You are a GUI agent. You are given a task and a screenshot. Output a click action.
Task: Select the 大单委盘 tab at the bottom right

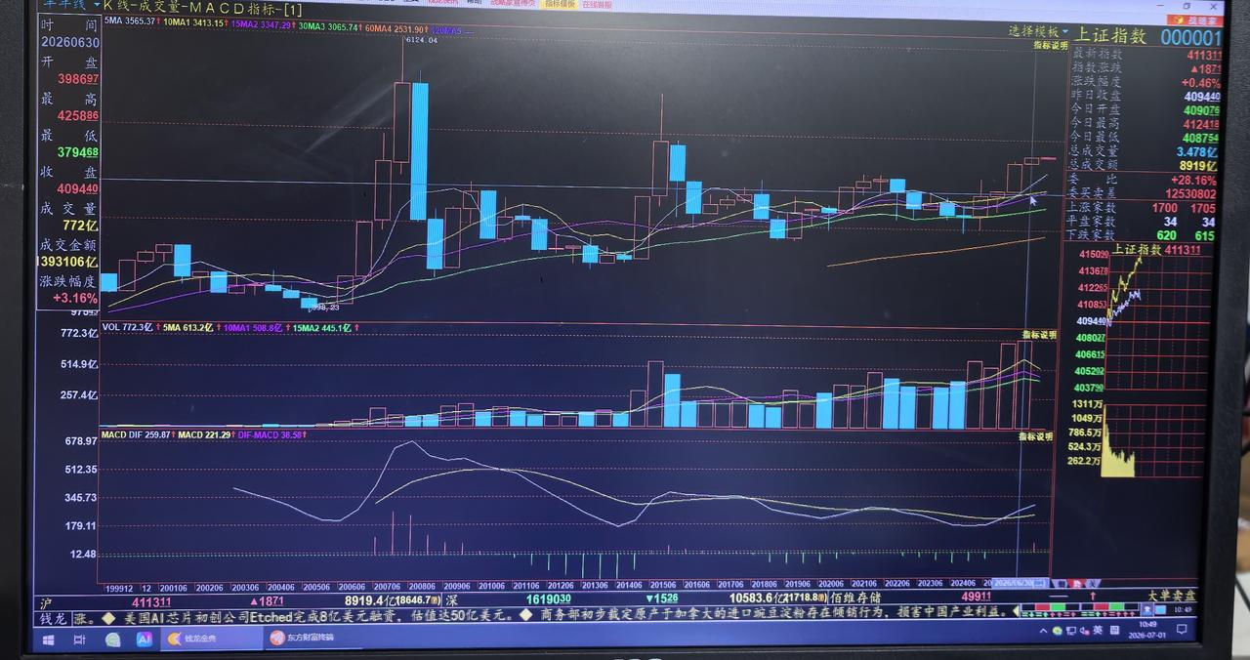[1171, 595]
